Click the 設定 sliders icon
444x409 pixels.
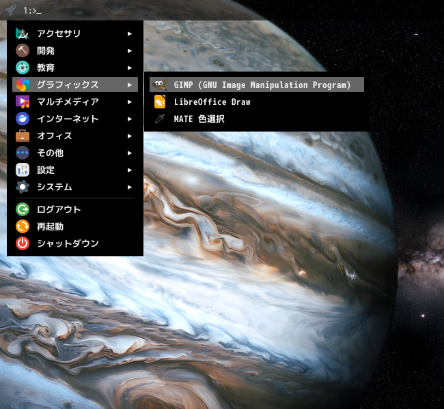point(23,170)
